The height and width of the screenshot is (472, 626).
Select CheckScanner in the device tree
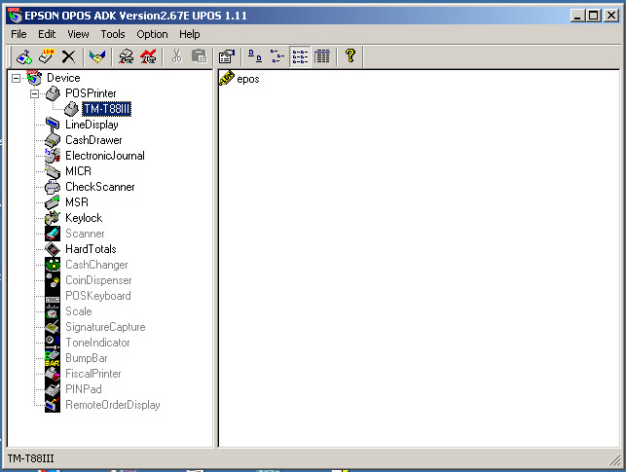click(x=100, y=187)
